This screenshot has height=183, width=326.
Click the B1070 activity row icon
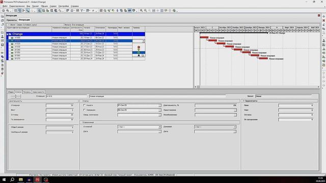pos(12,59)
